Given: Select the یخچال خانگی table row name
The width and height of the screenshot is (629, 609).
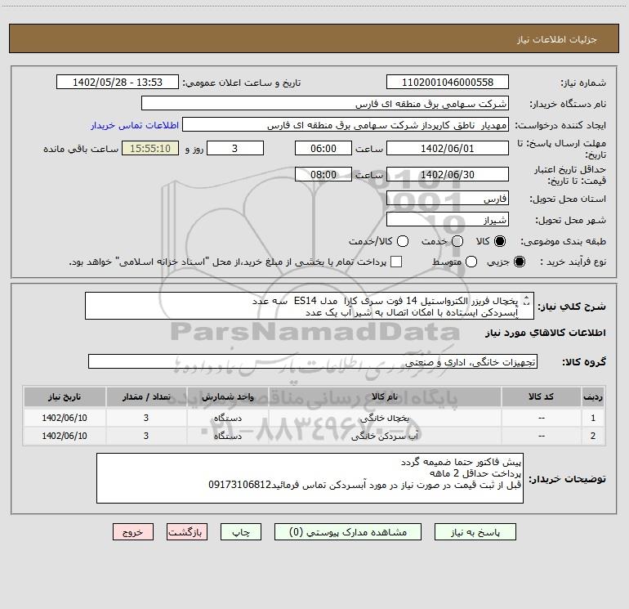Looking at the screenshot, I should coord(384,418).
